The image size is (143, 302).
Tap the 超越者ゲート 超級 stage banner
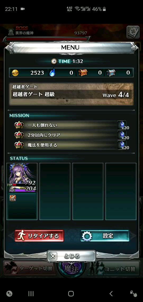click(71, 94)
